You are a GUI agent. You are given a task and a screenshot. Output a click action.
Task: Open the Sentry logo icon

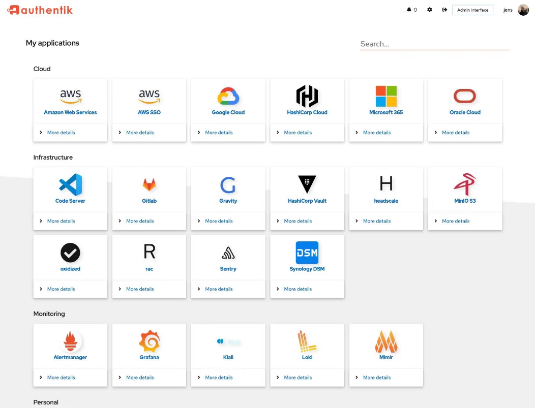tap(228, 253)
